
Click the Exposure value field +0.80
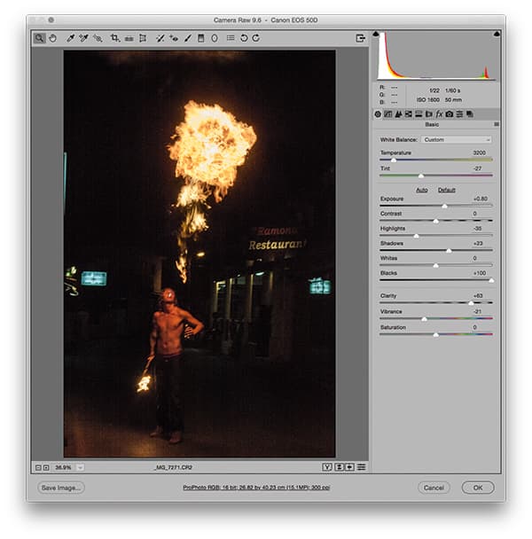481,199
